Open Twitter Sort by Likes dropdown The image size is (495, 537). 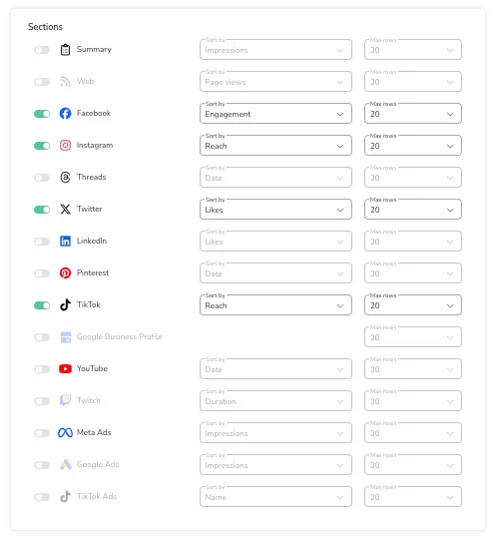[275, 210]
